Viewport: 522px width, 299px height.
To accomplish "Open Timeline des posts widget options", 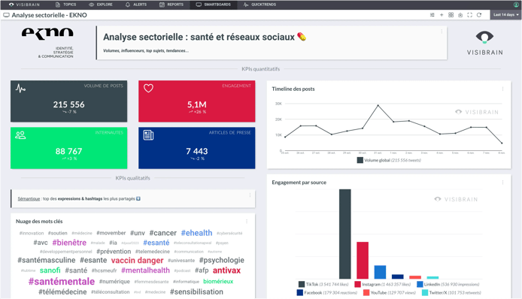I will pos(502,89).
